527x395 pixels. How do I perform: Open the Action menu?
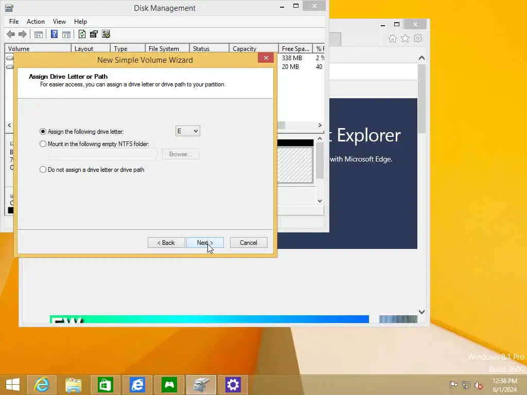click(36, 22)
